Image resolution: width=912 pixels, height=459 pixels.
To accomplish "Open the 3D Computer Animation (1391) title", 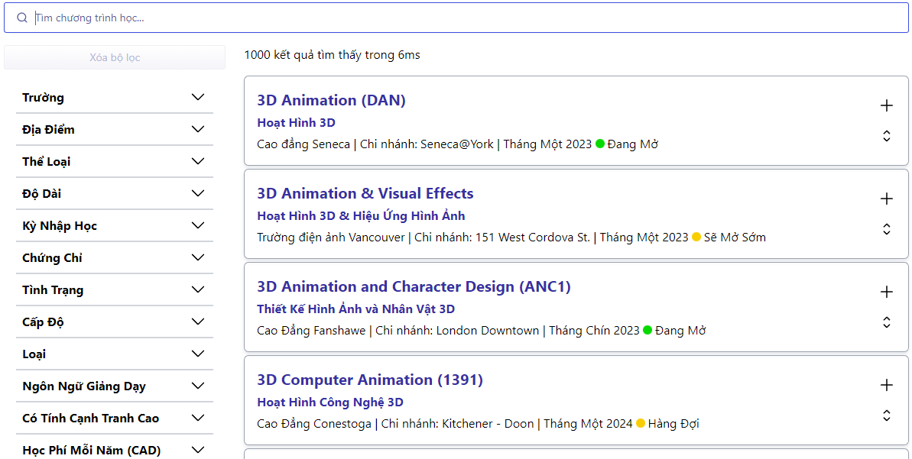I will point(370,380).
